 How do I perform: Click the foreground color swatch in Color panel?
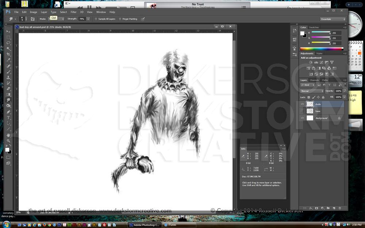(302, 33)
